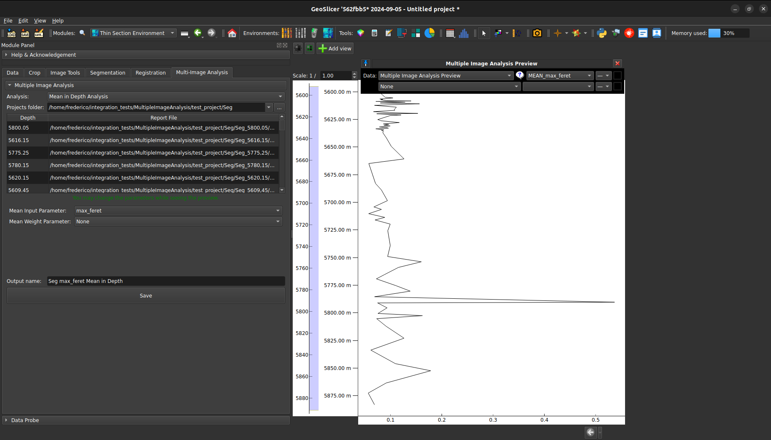Open the Python console icon

click(x=602, y=33)
